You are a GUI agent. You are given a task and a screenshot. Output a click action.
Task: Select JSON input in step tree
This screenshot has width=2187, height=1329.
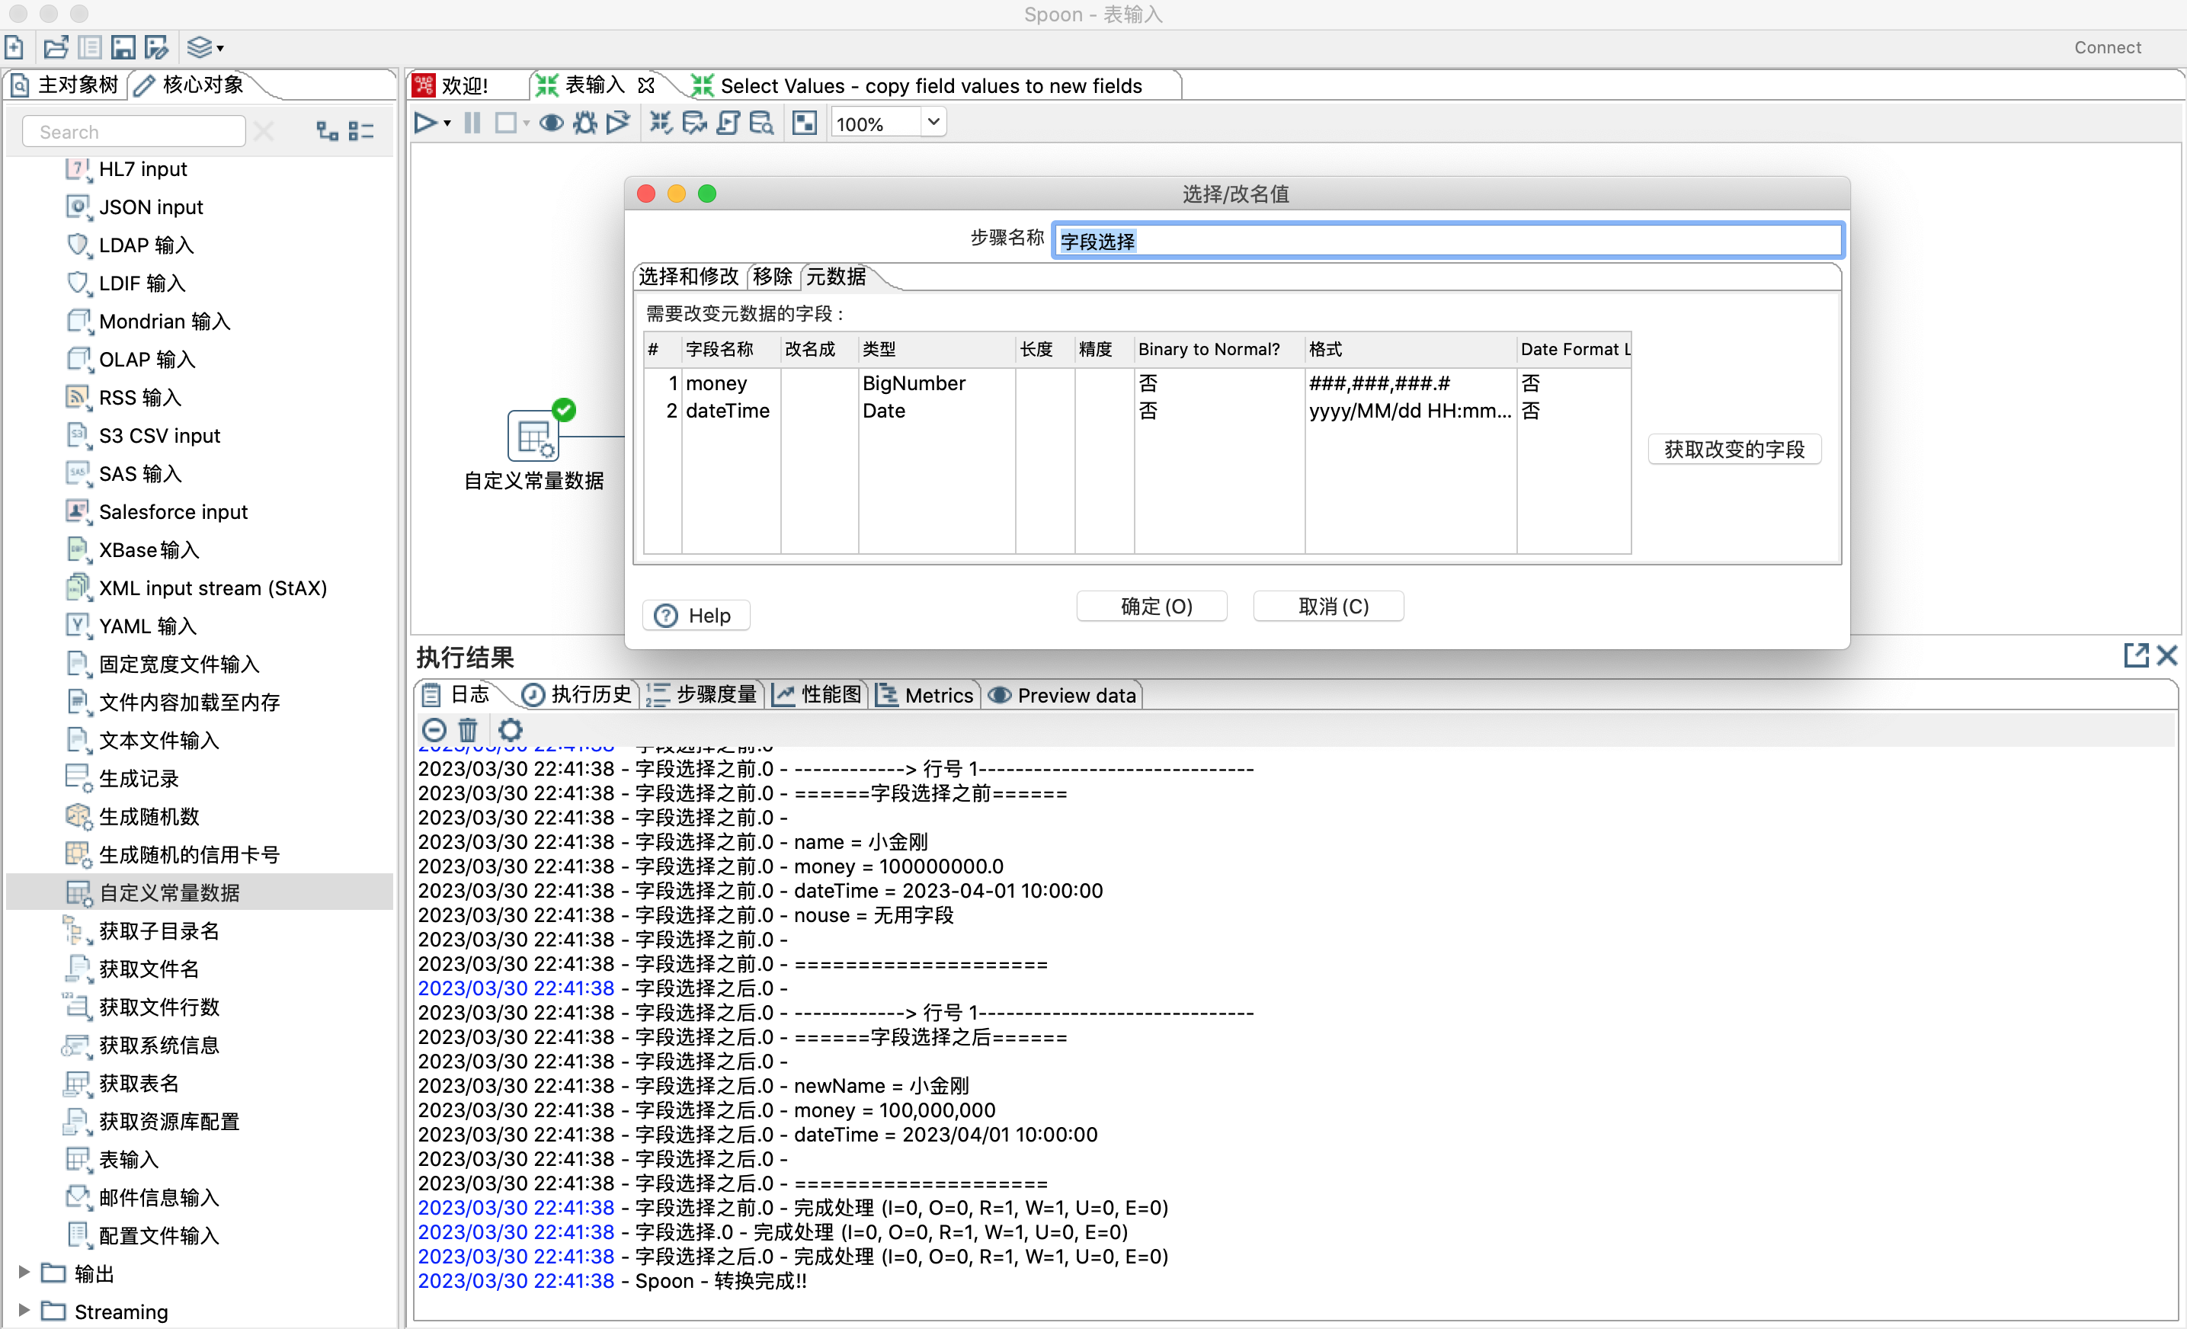[x=150, y=207]
